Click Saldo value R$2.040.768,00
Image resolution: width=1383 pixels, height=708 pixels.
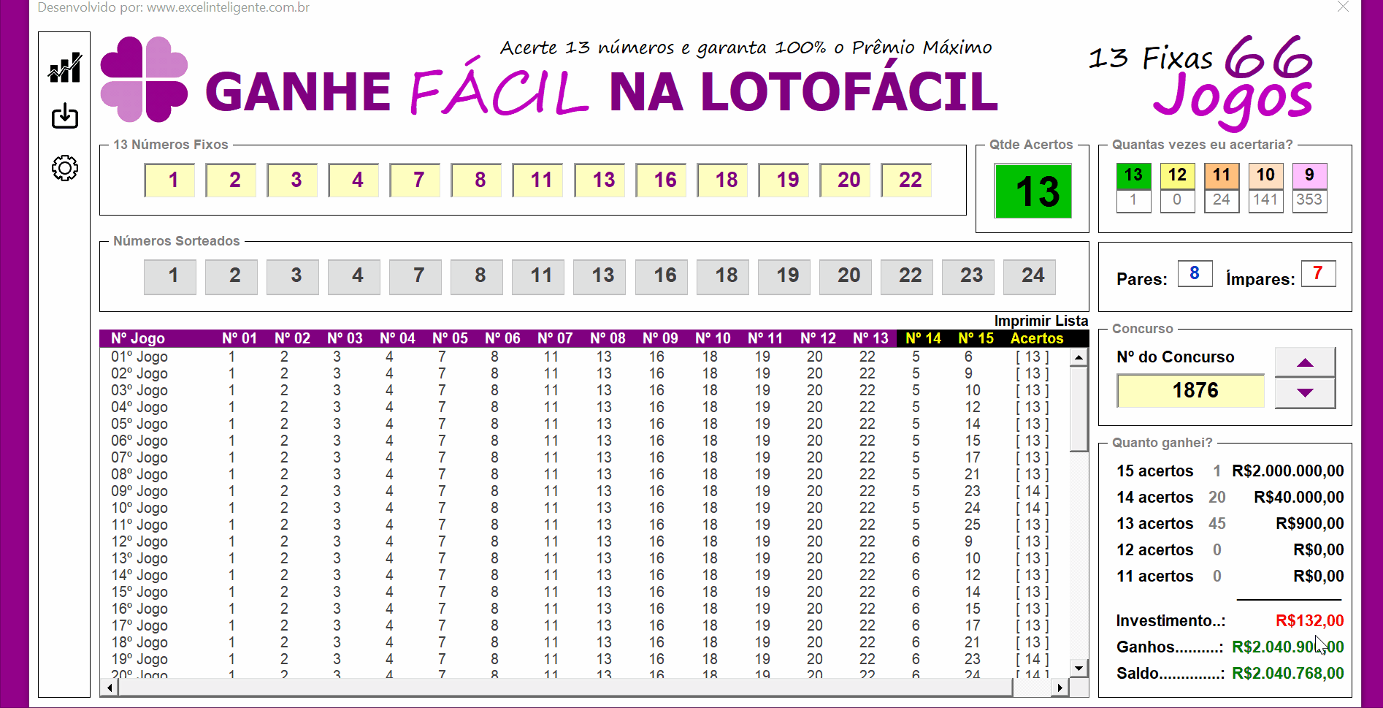[1288, 674]
